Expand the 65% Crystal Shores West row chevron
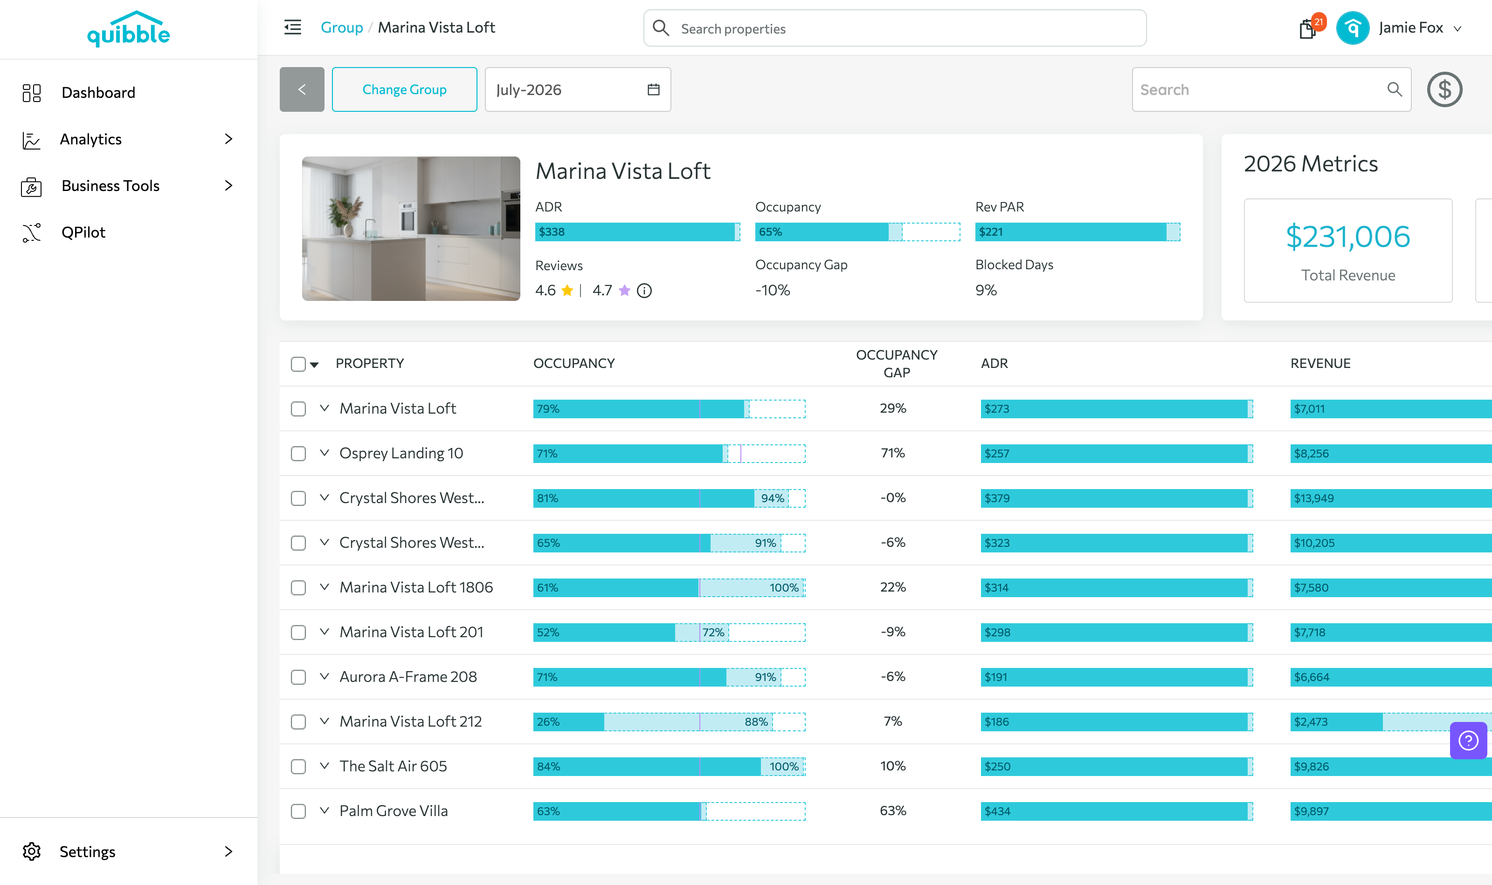This screenshot has width=1492, height=885. 324,543
